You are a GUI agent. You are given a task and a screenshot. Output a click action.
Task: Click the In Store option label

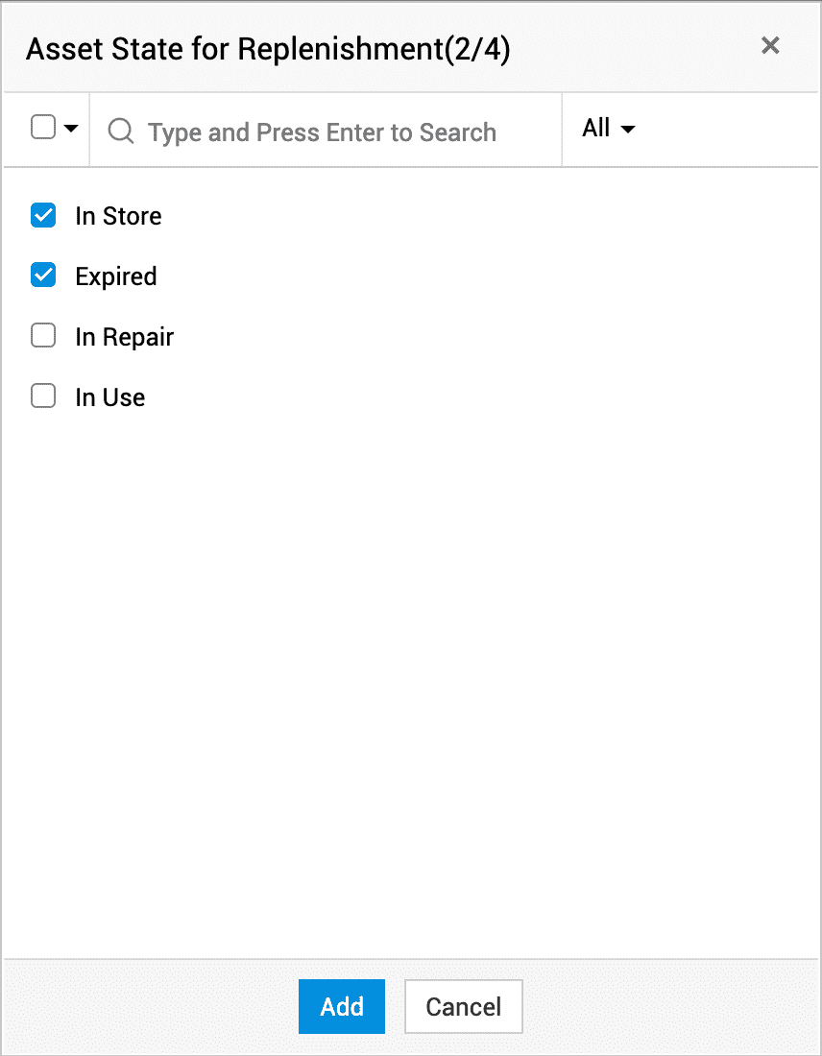[x=118, y=216]
